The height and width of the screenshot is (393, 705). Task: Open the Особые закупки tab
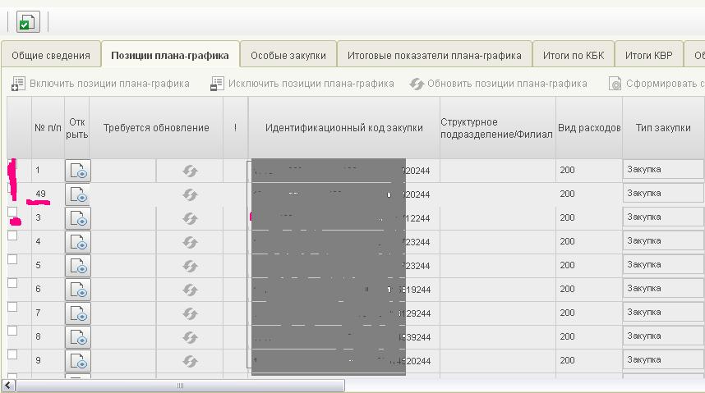tap(288, 56)
